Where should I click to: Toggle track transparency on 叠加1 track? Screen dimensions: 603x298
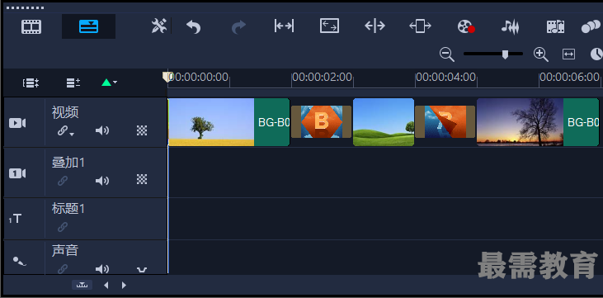(142, 179)
